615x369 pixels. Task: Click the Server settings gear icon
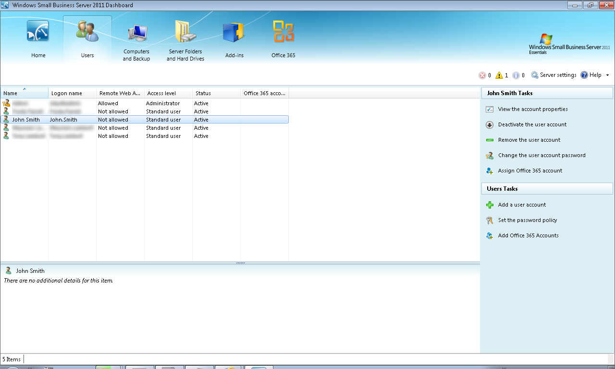click(x=535, y=75)
